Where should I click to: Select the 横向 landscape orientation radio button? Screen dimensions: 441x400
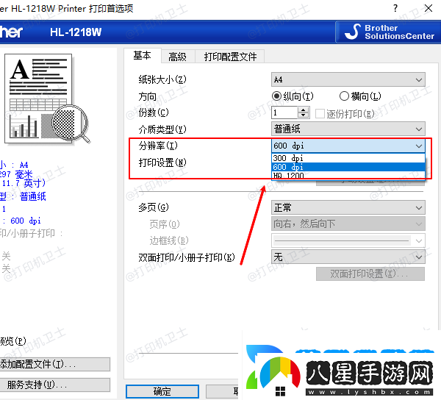[x=344, y=96]
